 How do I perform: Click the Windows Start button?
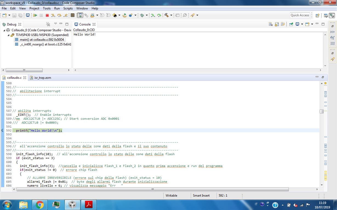[x=7, y=205]
